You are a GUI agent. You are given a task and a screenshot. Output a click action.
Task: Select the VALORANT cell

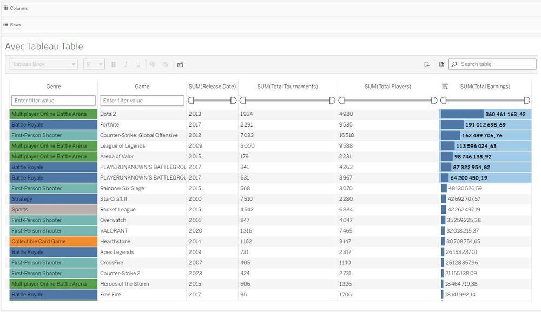142,231
